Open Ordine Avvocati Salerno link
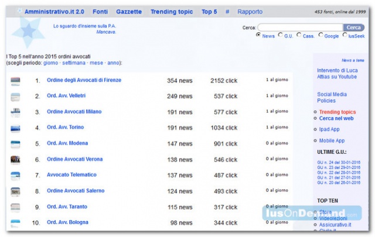Image resolution: width=375 pixels, height=237 pixels. tap(76, 191)
